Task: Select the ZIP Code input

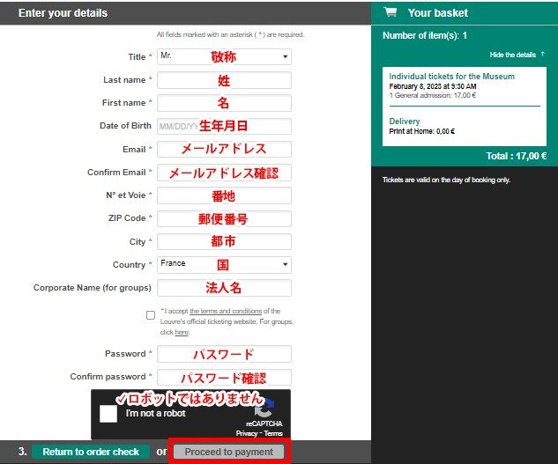Action: pos(224,218)
